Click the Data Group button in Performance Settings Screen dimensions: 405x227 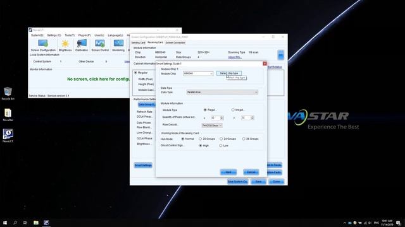pos(147,105)
